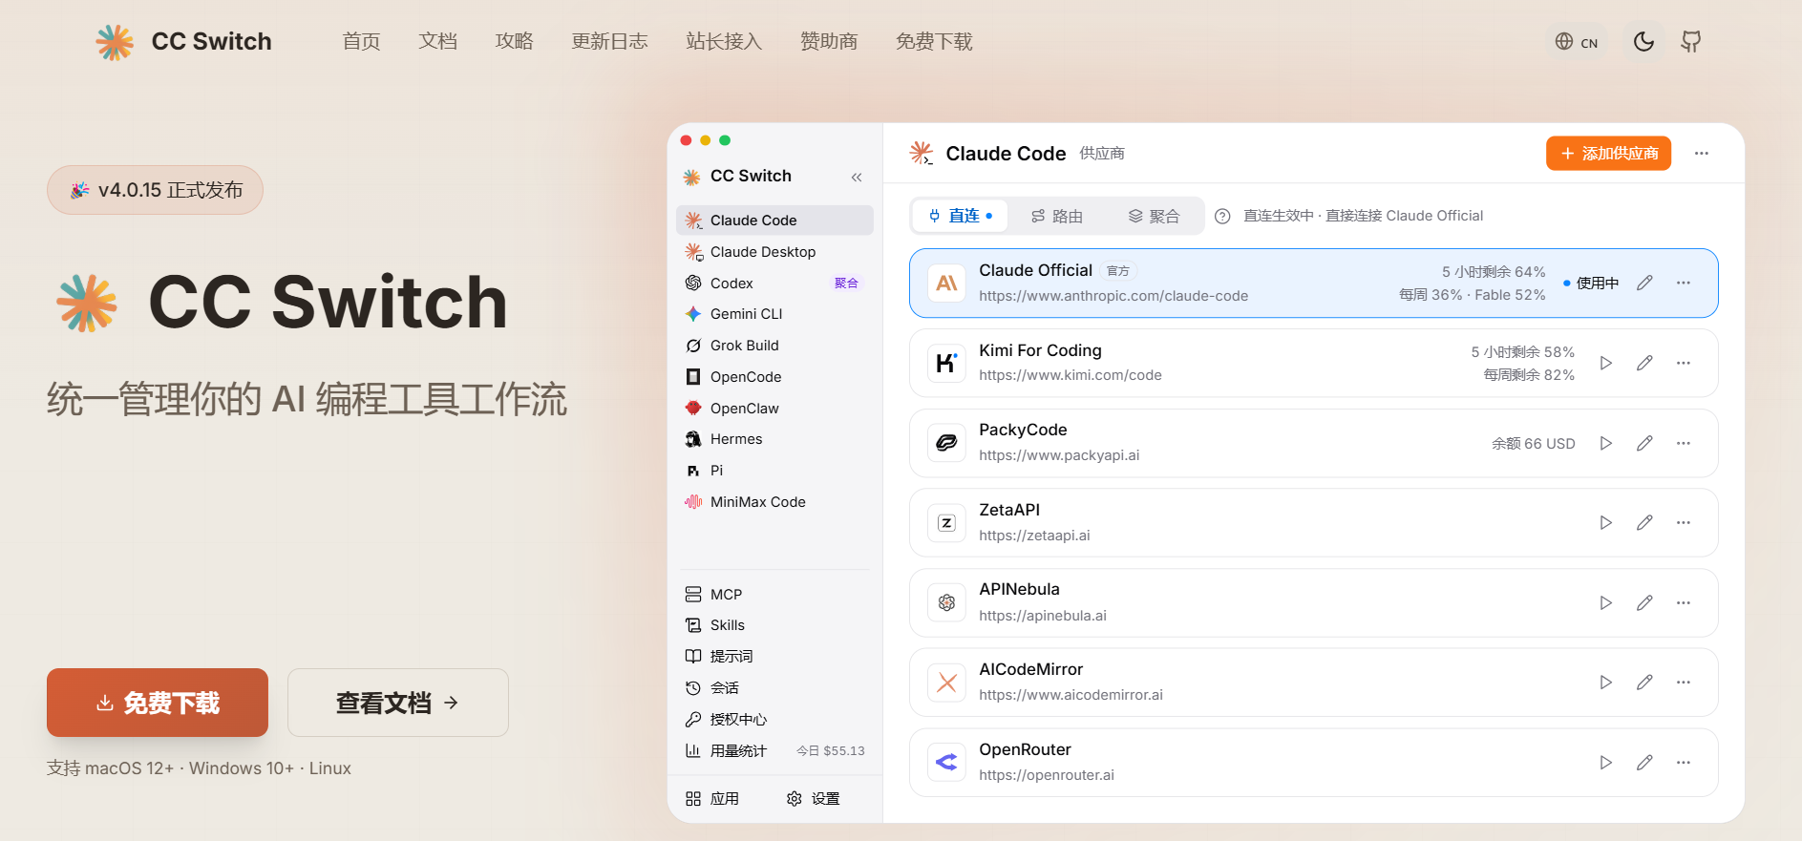
Task: Switch to the 直连 mode tab
Action: pos(961,216)
